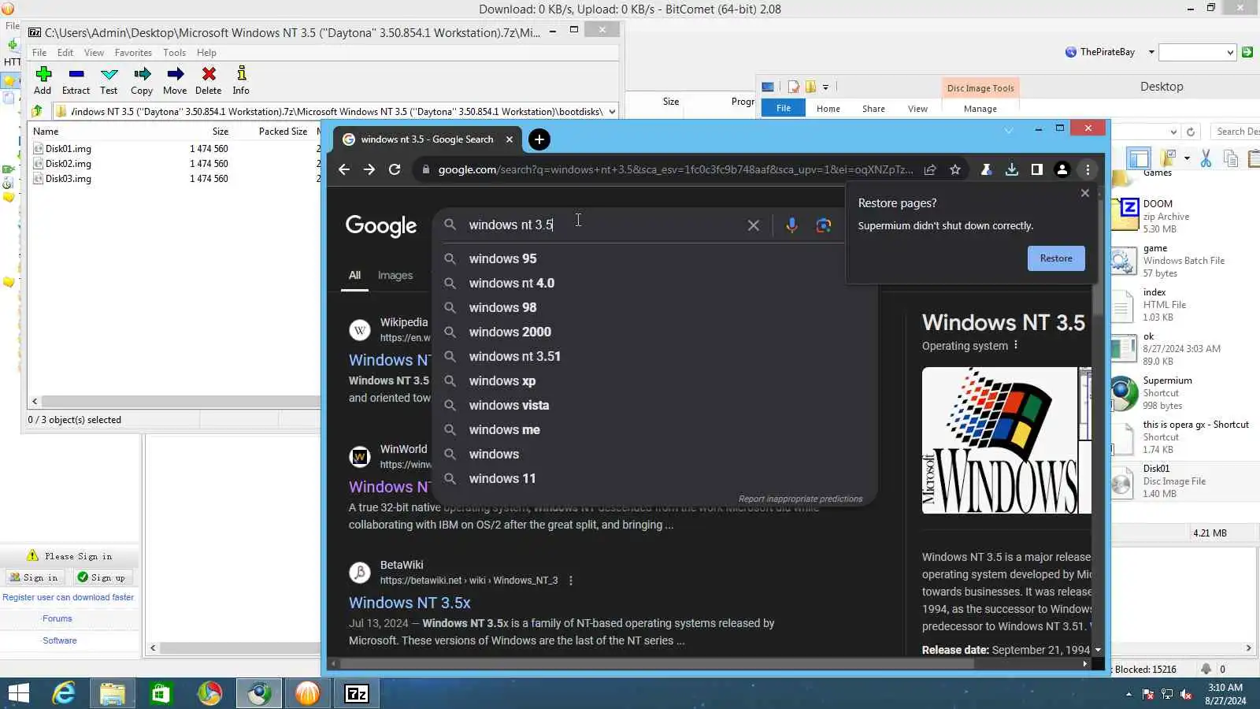Click the Restore button
The height and width of the screenshot is (709, 1260).
pyautogui.click(x=1056, y=258)
